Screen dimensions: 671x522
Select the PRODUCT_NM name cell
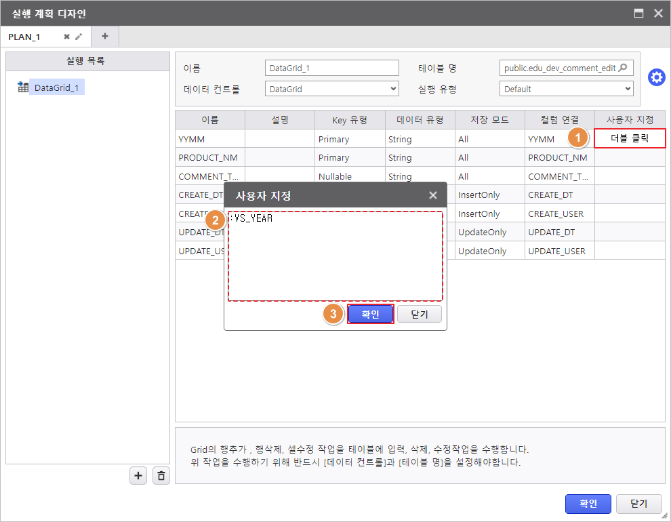210,157
